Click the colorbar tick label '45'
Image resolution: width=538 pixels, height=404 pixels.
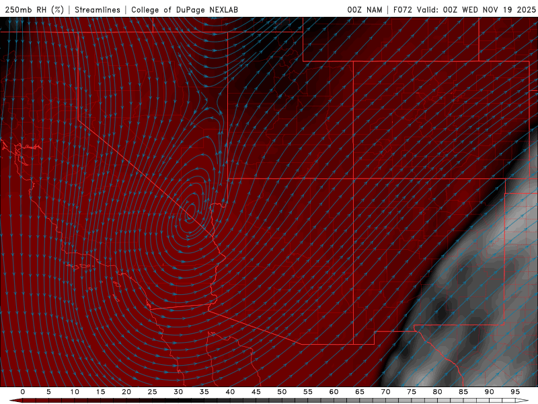pyautogui.click(x=256, y=392)
